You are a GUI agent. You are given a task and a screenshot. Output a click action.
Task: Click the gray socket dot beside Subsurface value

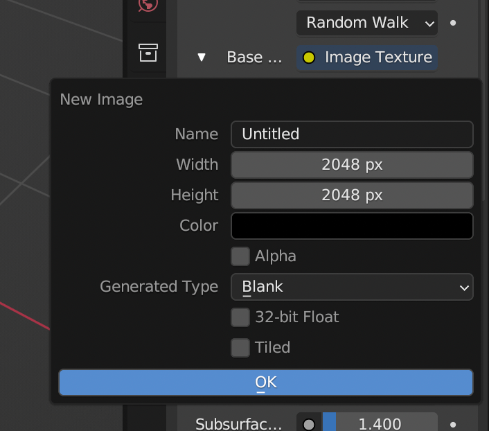(x=309, y=425)
